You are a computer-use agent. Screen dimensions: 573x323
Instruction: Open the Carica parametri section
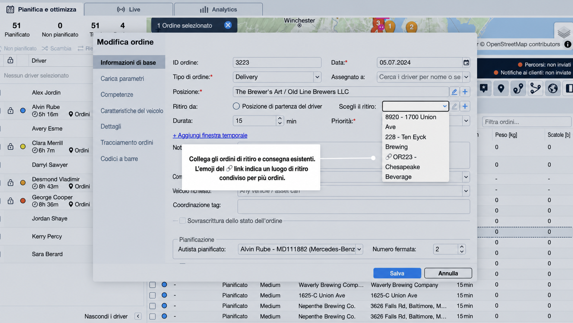coord(122,79)
